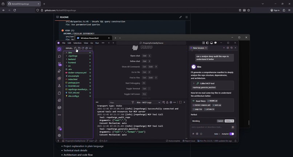Image resolution: width=293 pixels, height=157 pixels.
Task: Toggle output scroll lock icon
Action: click(x=167, y=102)
